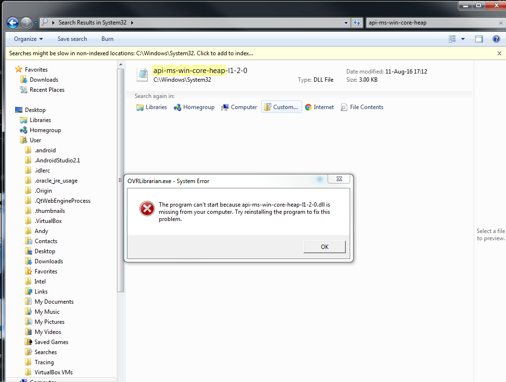506x382 pixels.
Task: Close the OVRLibrarian.exe System Error dialog
Action: (x=339, y=179)
